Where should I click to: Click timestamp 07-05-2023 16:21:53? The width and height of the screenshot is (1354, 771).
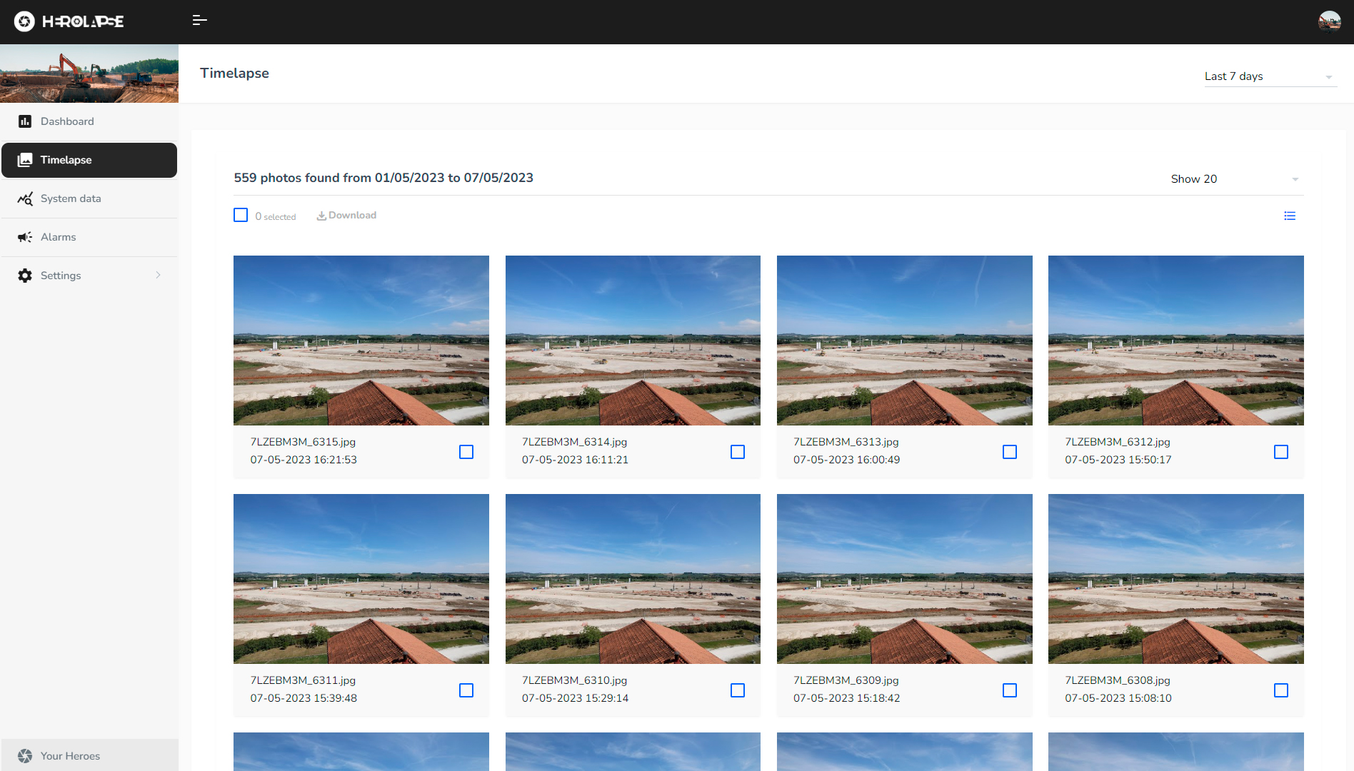(304, 460)
